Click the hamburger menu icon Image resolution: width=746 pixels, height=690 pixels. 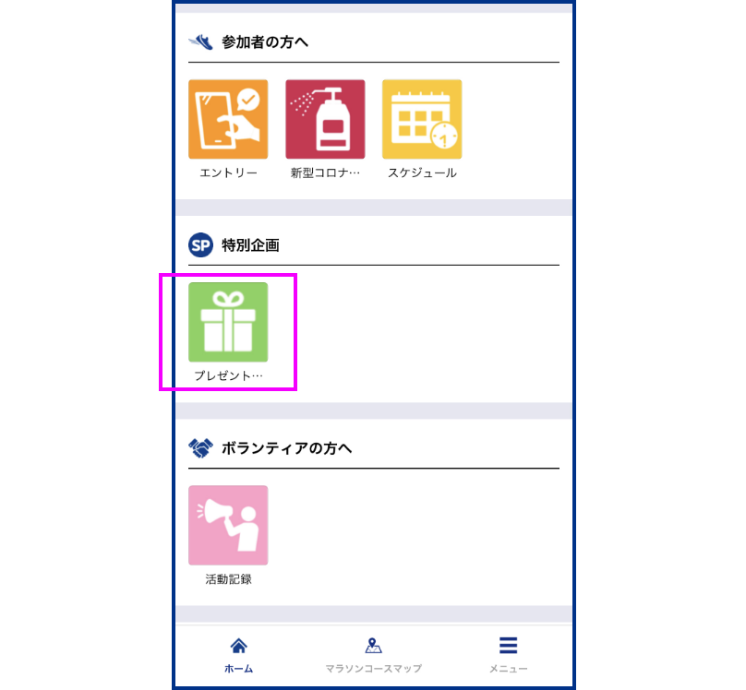pos(508,646)
